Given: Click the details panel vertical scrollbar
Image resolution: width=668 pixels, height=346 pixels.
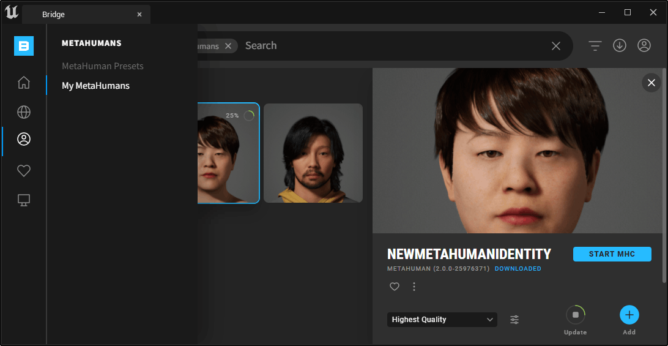Looking at the screenshot, I should [x=664, y=175].
